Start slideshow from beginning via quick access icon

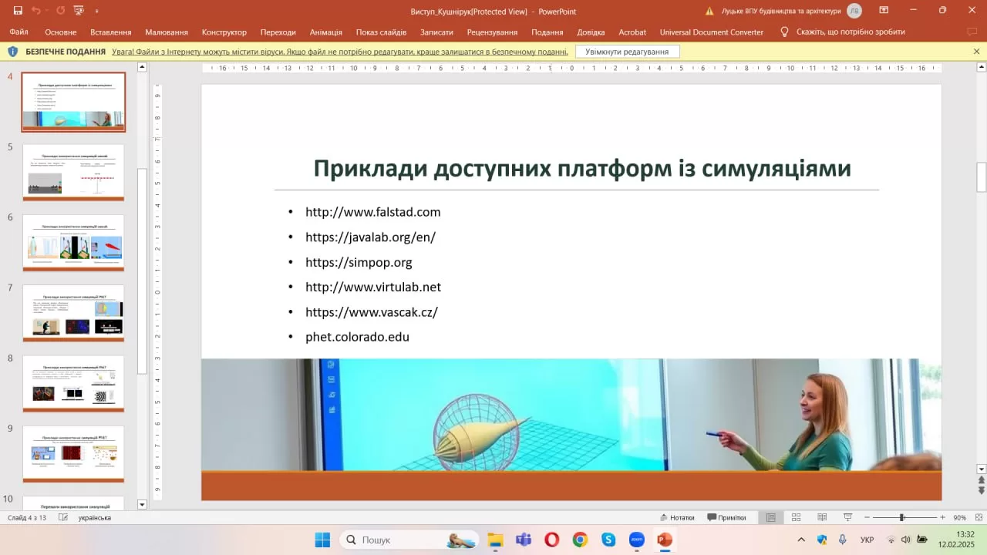[78, 11]
